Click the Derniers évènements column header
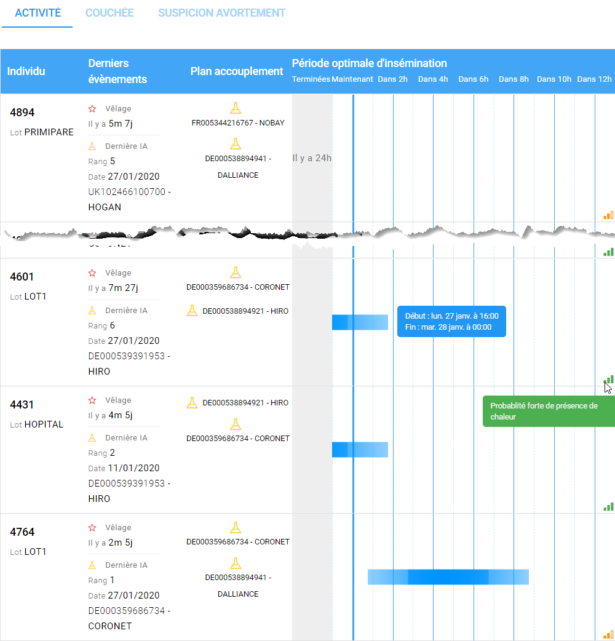The height and width of the screenshot is (641, 615). point(117,71)
